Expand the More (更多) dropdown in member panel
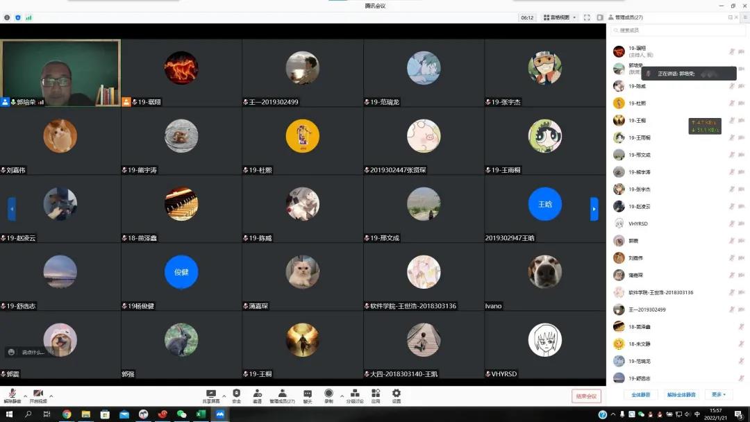The height and width of the screenshot is (422, 750). pos(719,394)
